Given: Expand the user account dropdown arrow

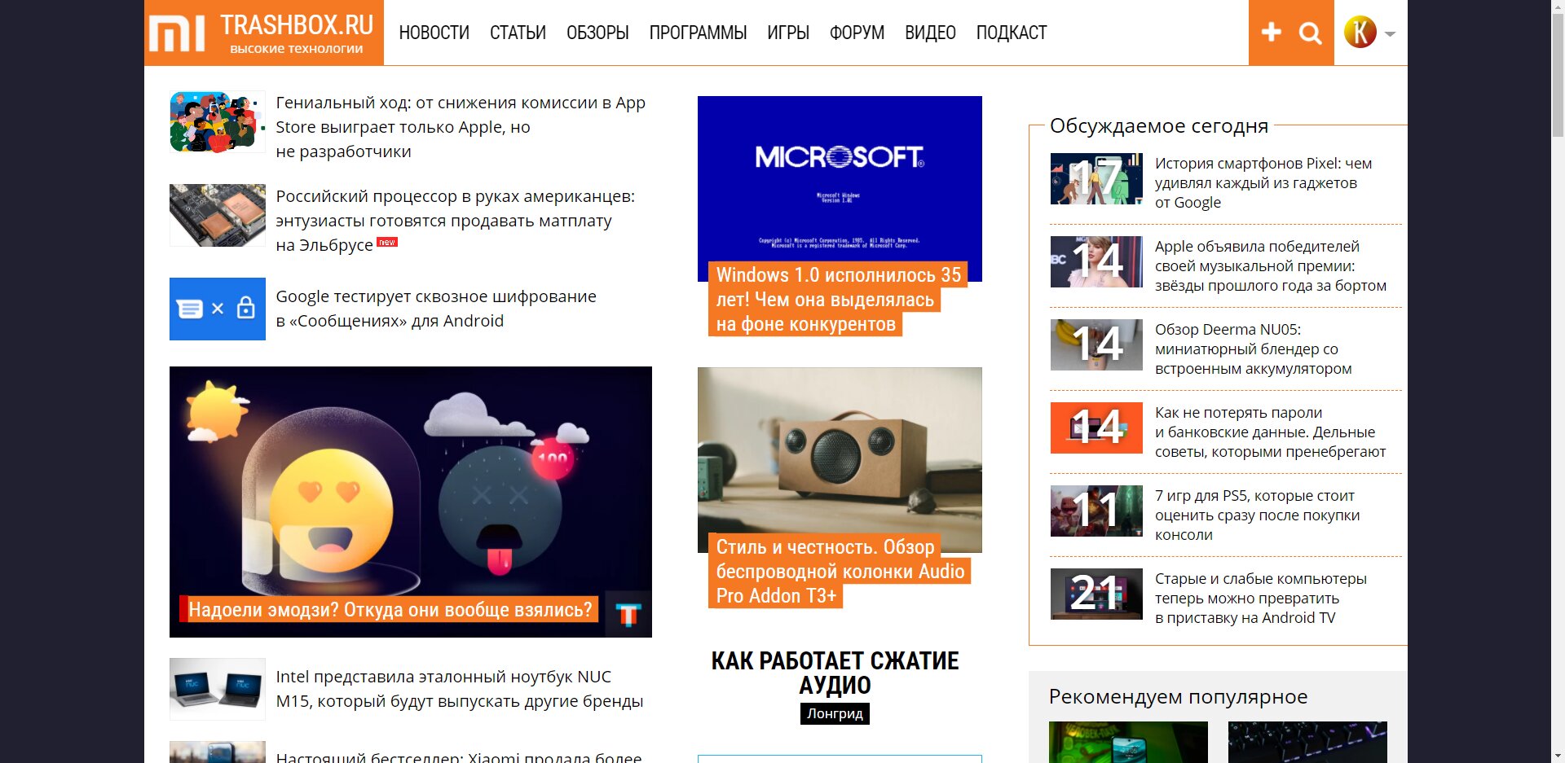Looking at the screenshot, I should click(1390, 34).
